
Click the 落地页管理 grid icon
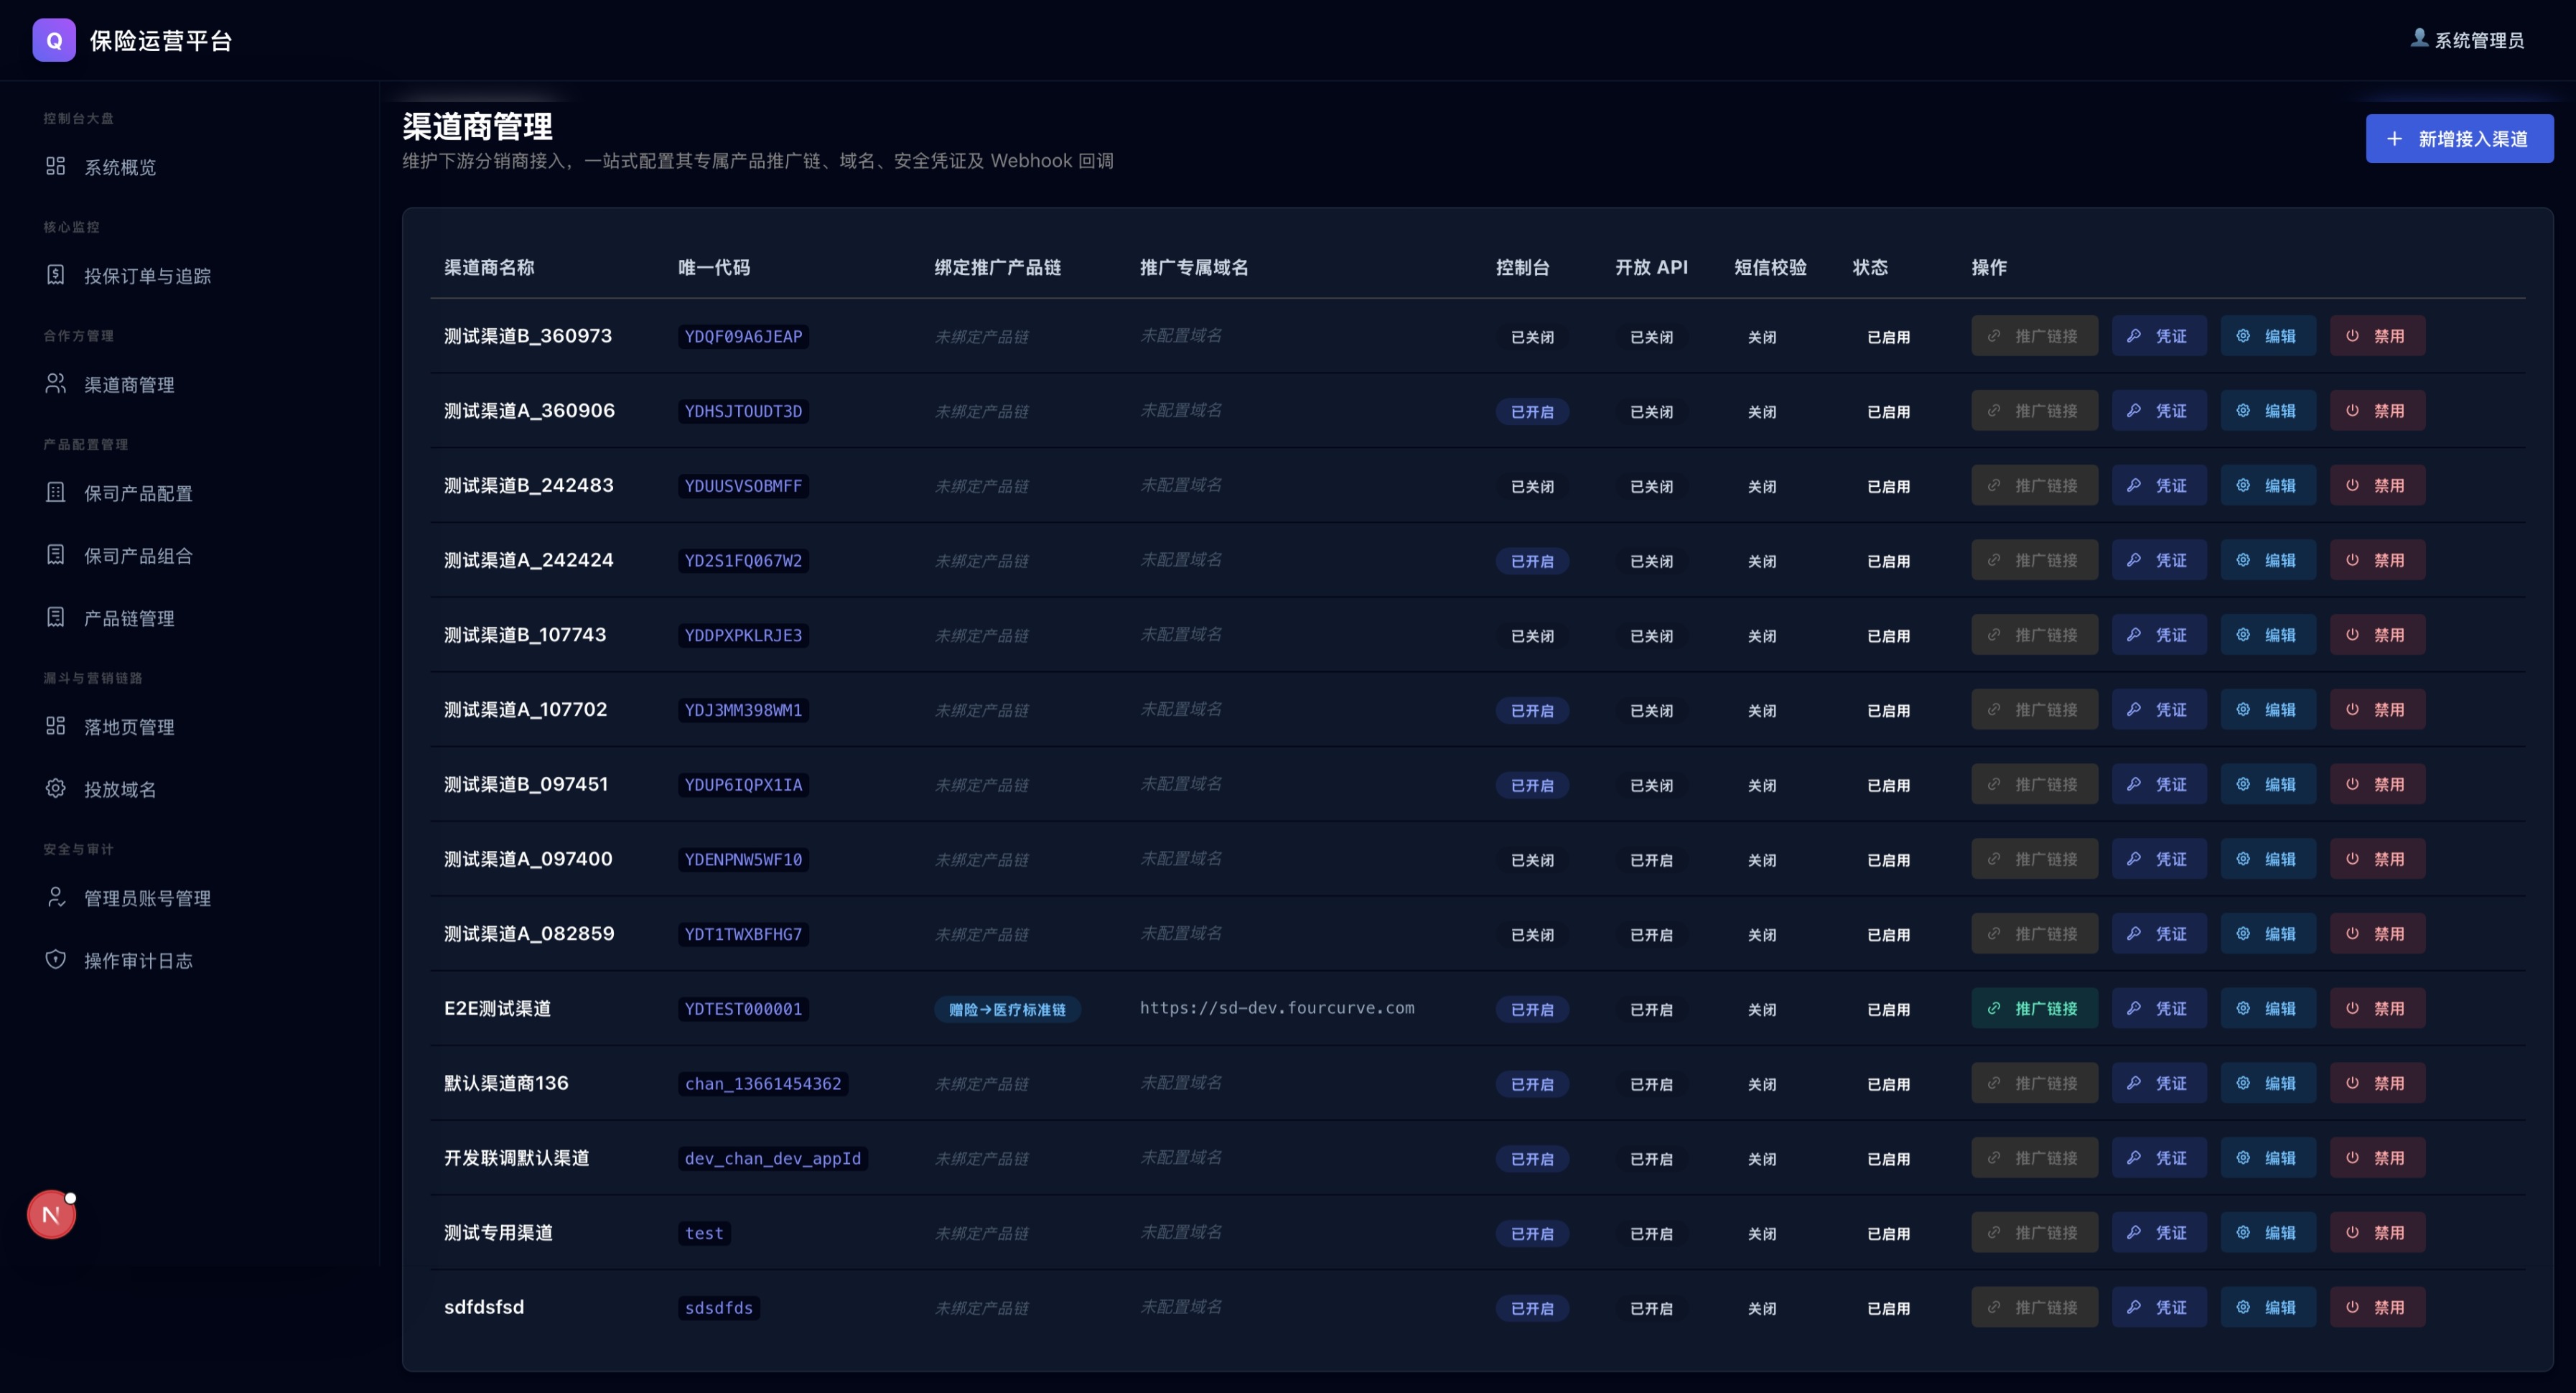[x=56, y=726]
